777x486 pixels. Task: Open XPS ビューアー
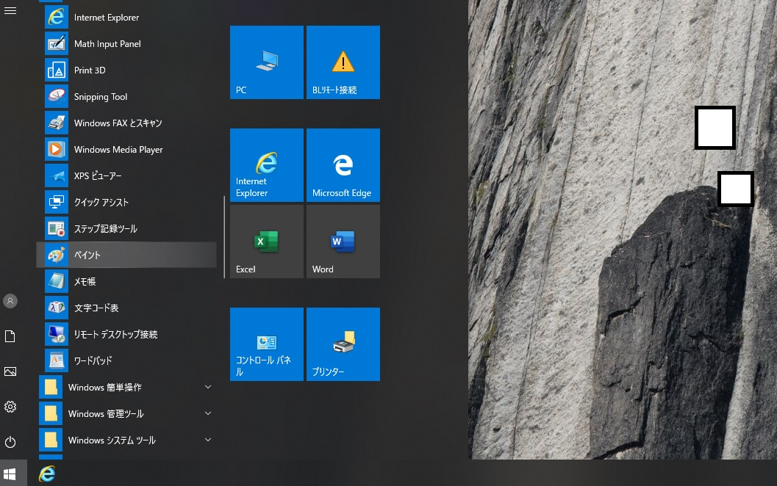126,175
